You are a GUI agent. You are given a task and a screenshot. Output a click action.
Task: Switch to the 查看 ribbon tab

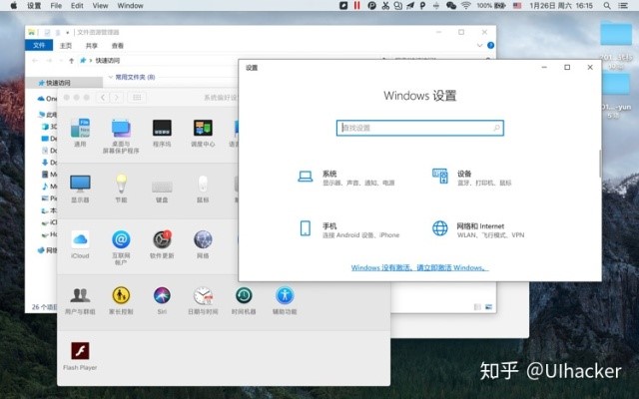click(x=118, y=46)
